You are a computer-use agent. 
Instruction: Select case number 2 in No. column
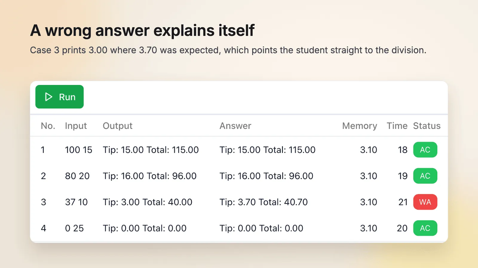[43, 176]
